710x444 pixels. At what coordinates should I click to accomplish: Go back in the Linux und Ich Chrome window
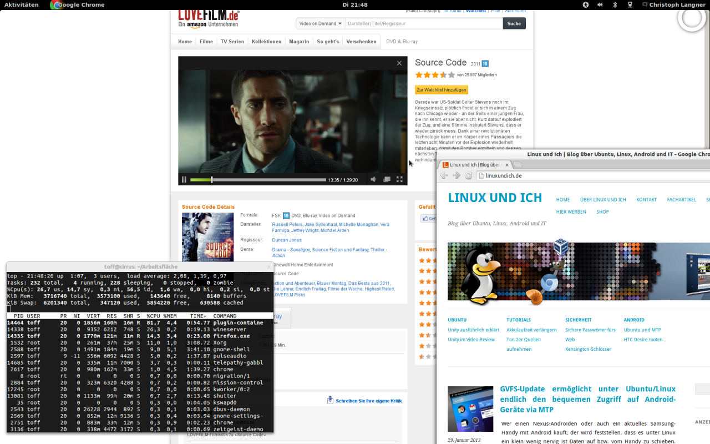pyautogui.click(x=444, y=175)
